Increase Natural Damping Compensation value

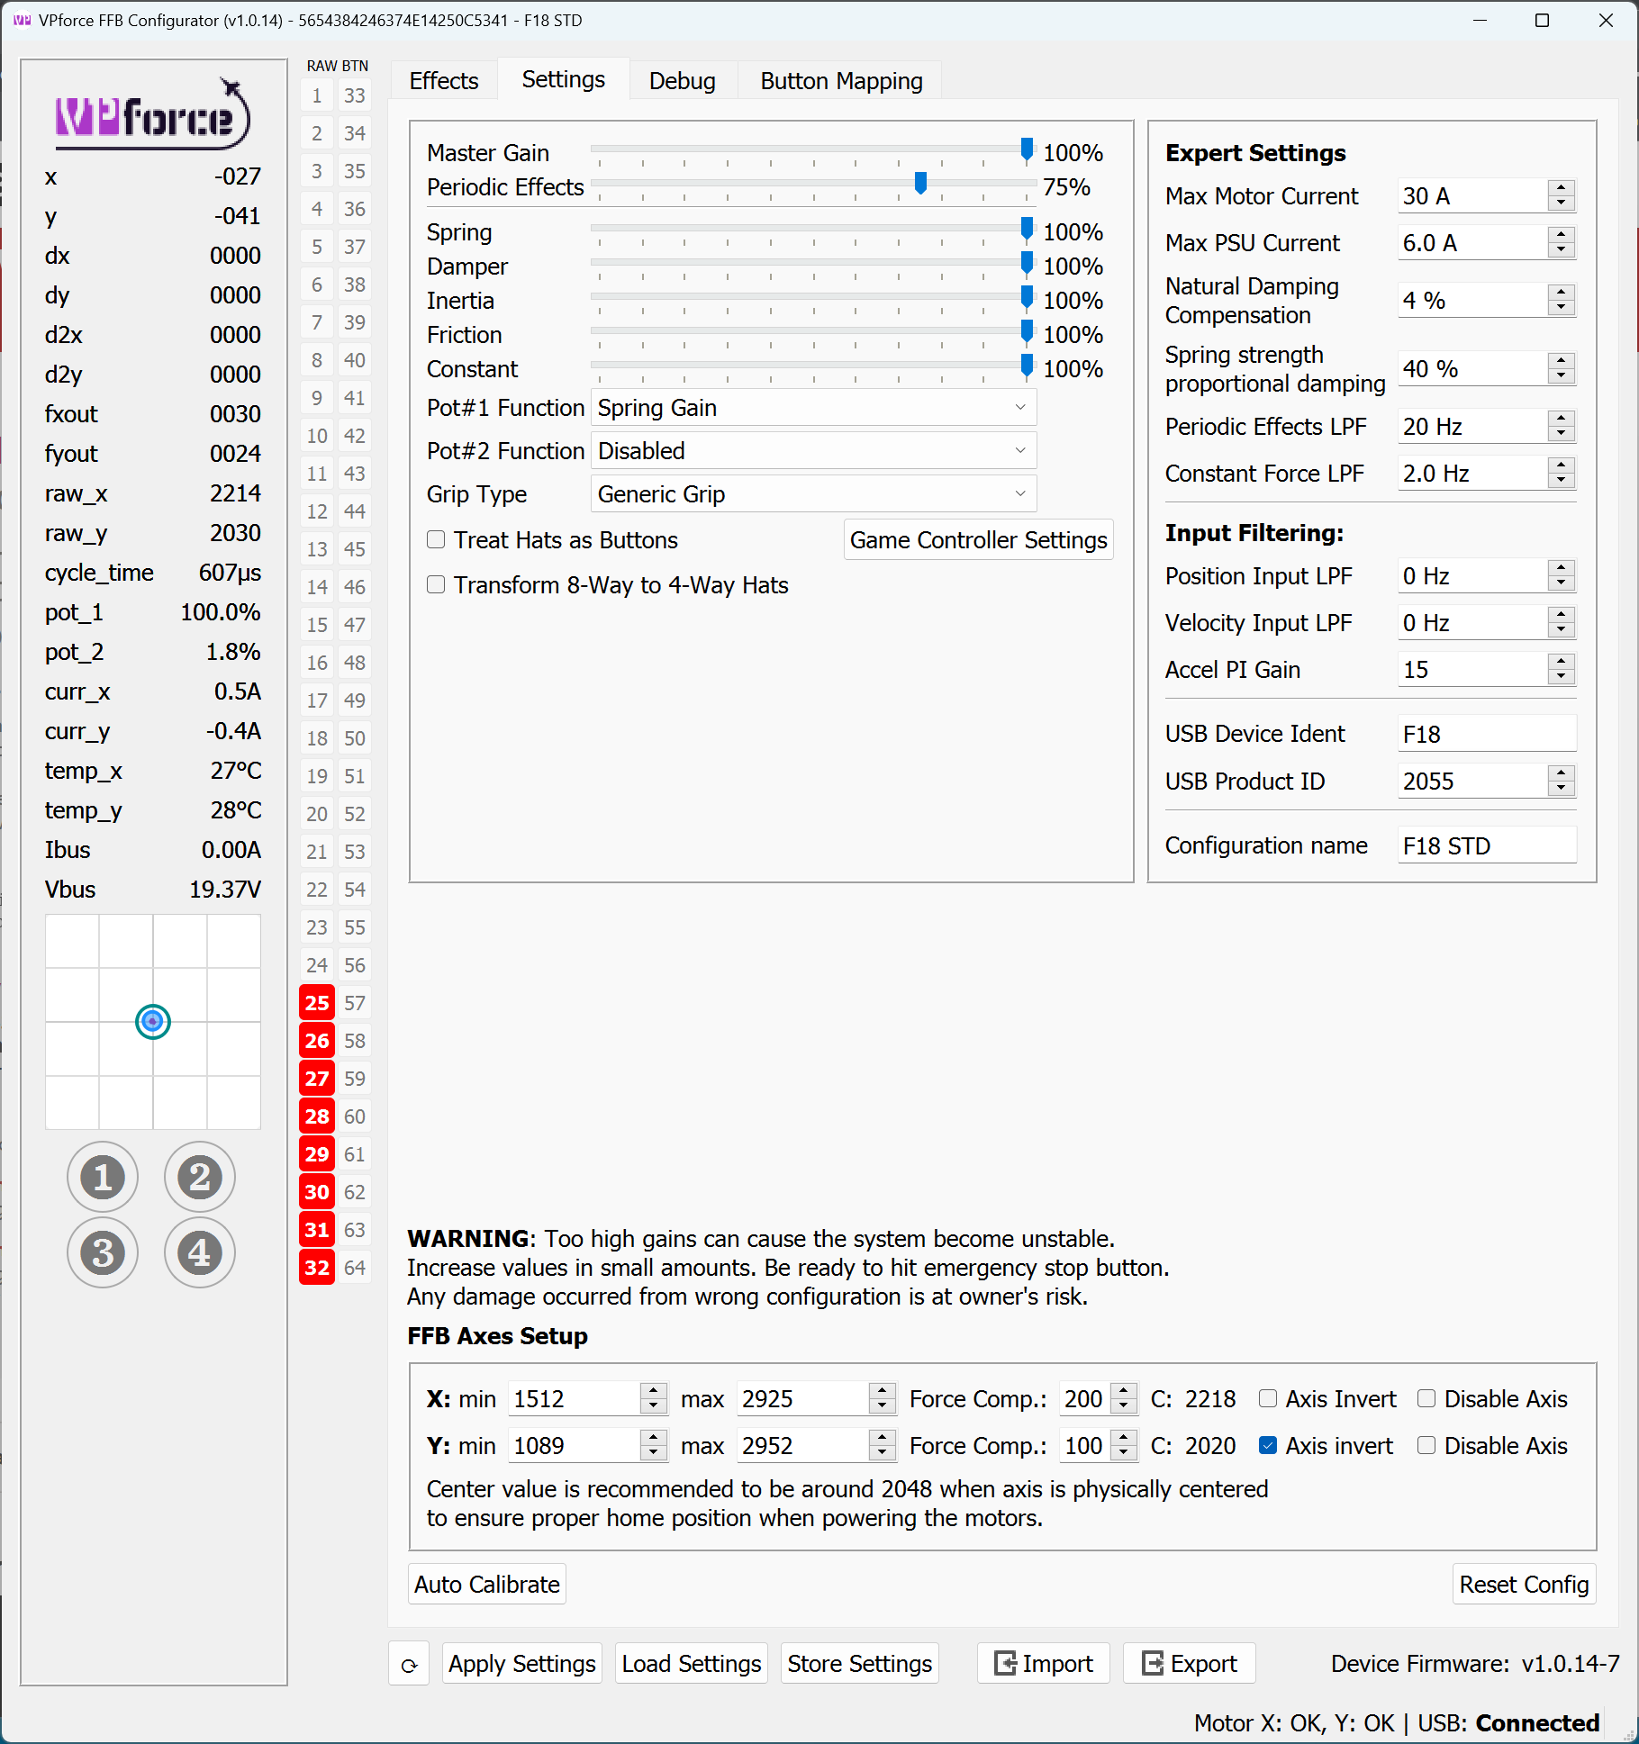point(1562,293)
